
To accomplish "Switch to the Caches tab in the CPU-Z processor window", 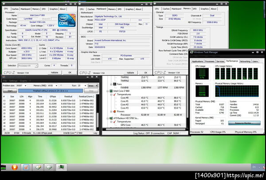I will point(15,9).
